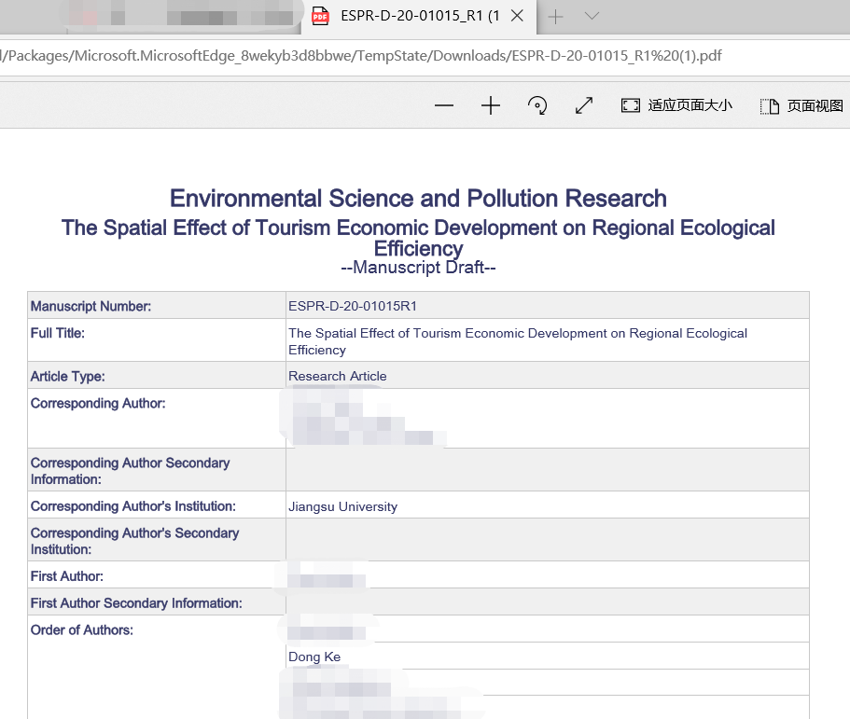Open a new browser tab
The image size is (850, 719).
[x=555, y=17]
